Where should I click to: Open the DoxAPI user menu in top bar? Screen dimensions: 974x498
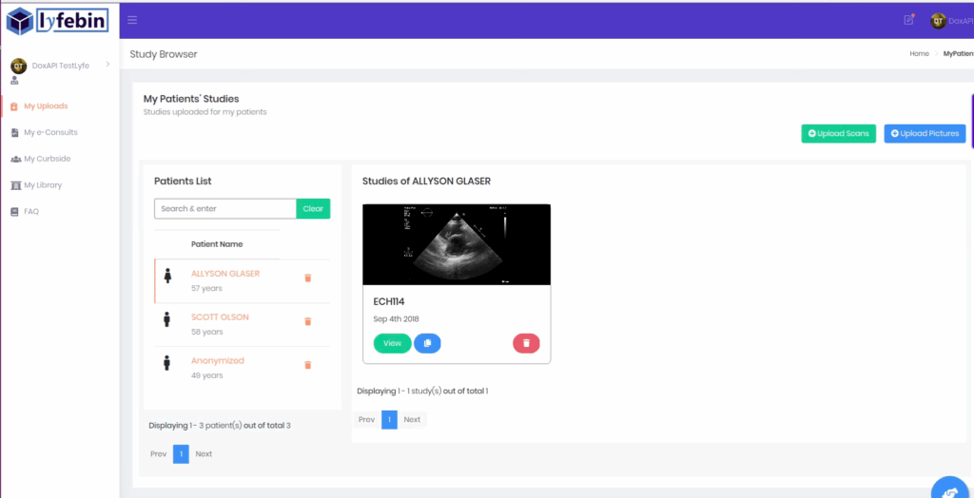[x=949, y=21]
